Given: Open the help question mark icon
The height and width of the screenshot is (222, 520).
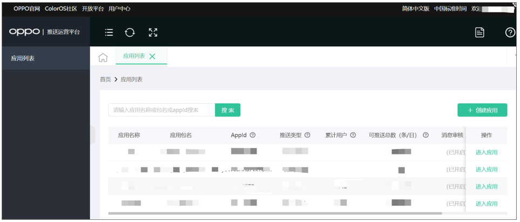Looking at the screenshot, I should click(510, 32).
